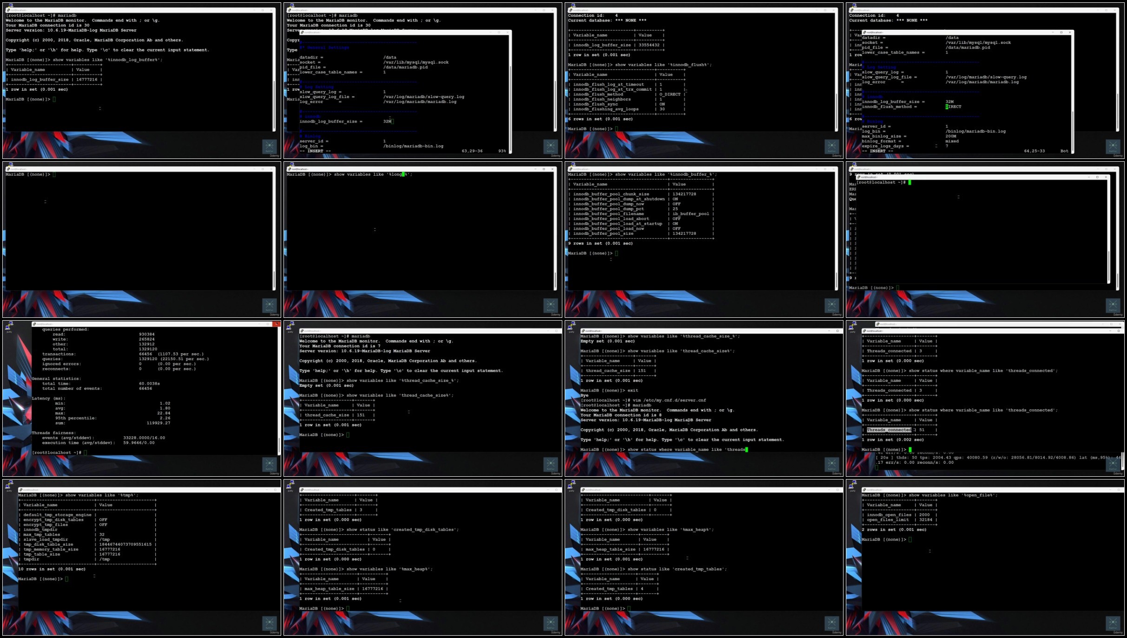
Task: Click the tmp_disk_table_size 18446744073709551615 row
Action: coord(87,545)
